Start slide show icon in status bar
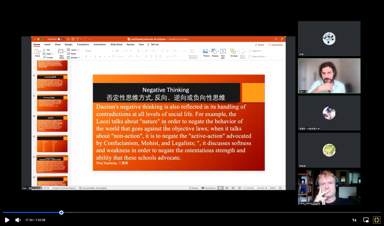This screenshot has width=384, height=226. coord(239,188)
